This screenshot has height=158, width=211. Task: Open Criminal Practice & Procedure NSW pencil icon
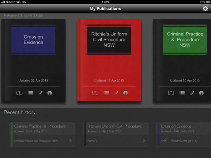coord(192,93)
